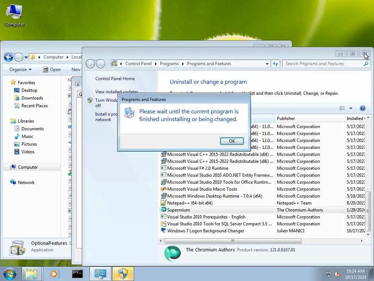Click the search magnifier icon

pyautogui.click(x=366, y=64)
